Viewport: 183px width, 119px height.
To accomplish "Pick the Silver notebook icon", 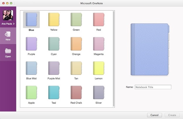I will pyautogui.click(x=99, y=93).
